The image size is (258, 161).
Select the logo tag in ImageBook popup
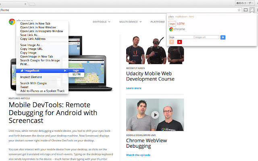[172, 24]
